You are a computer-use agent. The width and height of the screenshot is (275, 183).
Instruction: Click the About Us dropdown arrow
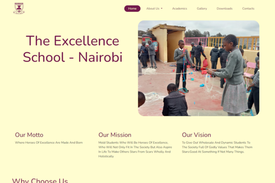tap(162, 8)
